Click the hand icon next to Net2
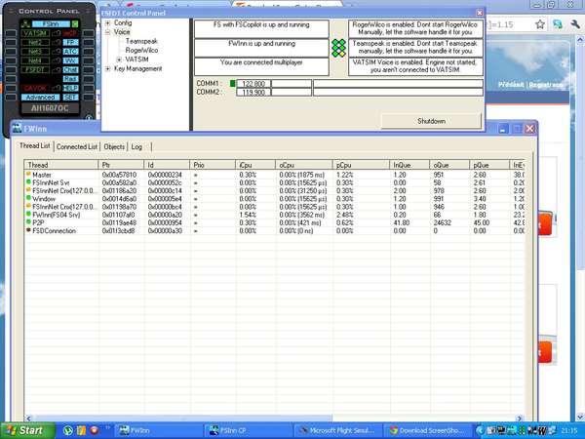Image resolution: width=585 pixels, height=439 pixels. tap(56, 42)
